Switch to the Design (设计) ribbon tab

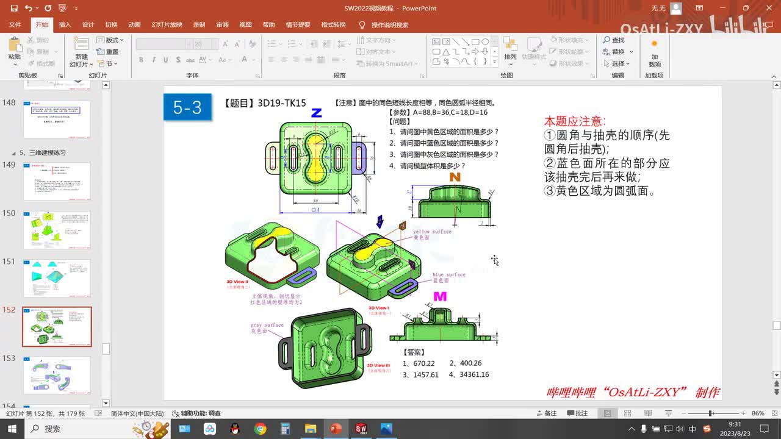[88, 25]
